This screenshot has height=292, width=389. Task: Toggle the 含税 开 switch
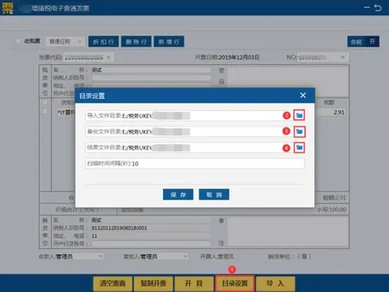pos(363,42)
